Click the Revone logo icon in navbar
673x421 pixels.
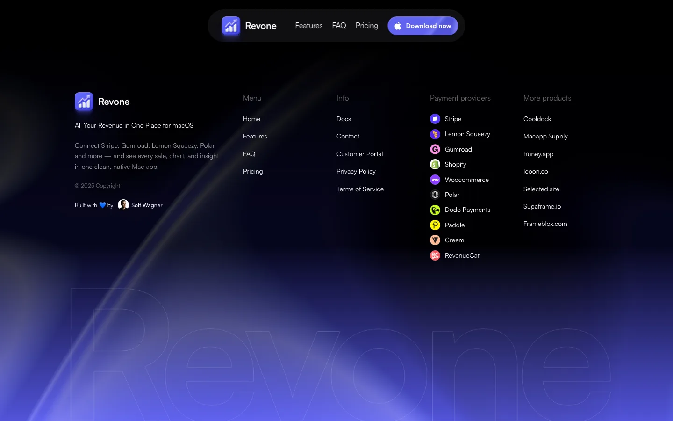coord(231,26)
